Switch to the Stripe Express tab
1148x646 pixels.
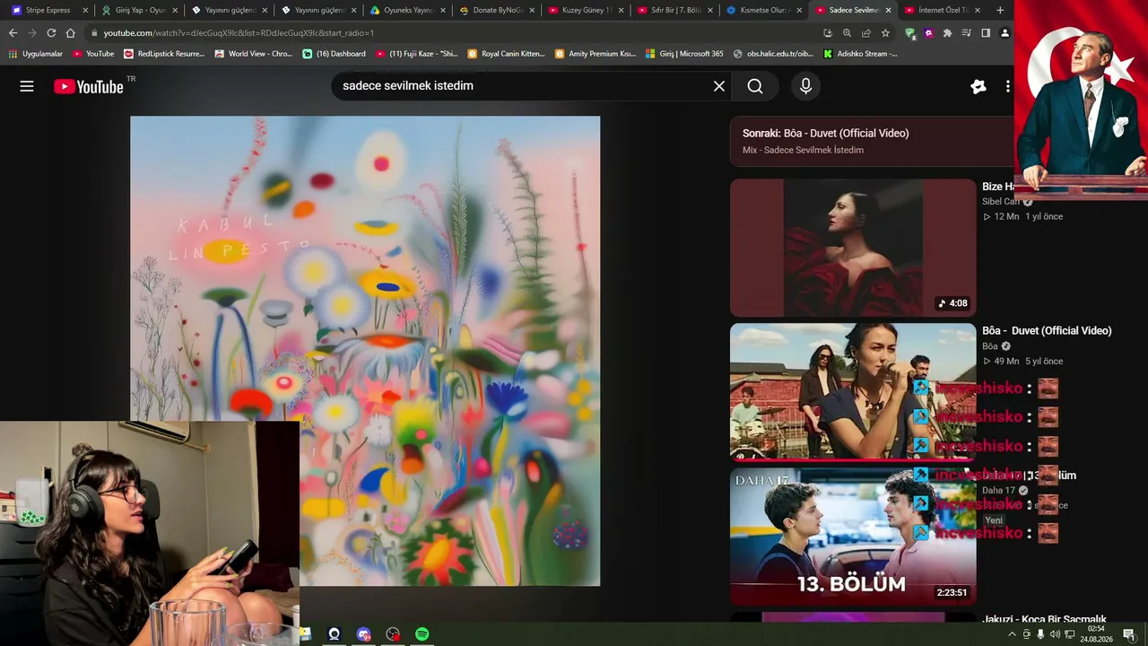point(49,10)
